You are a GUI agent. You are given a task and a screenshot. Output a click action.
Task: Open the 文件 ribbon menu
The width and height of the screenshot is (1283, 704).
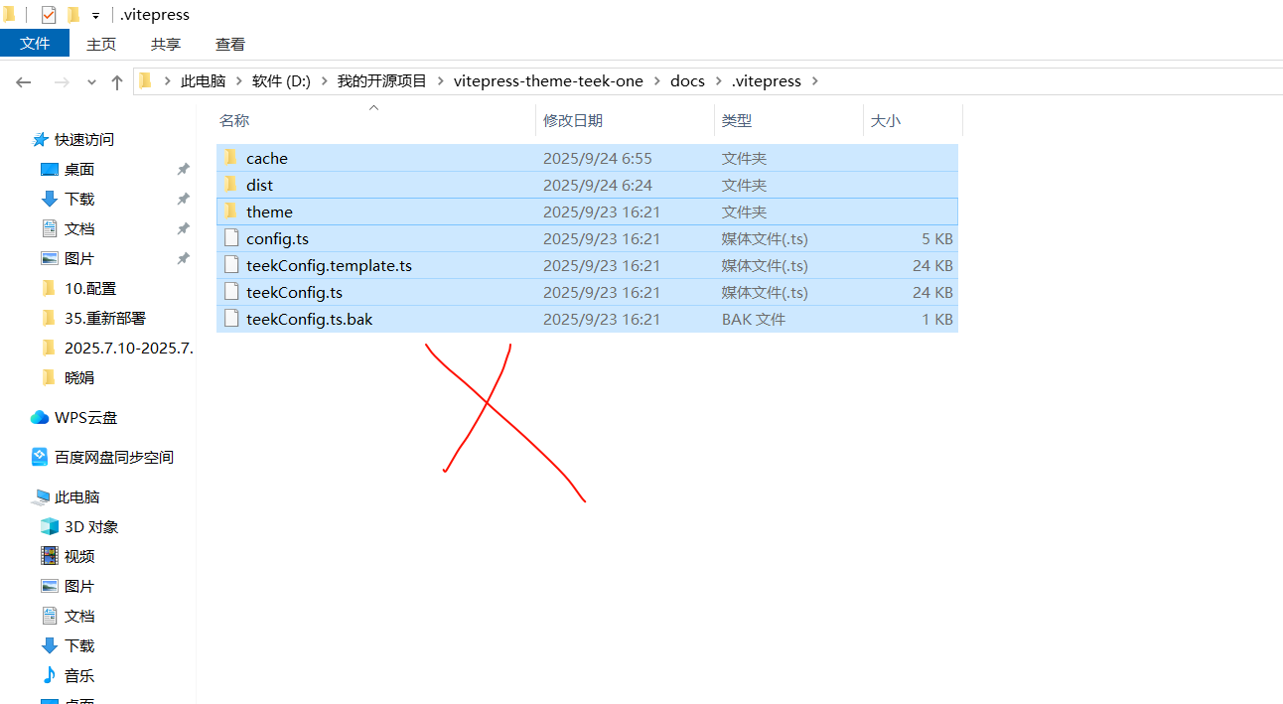(x=35, y=44)
